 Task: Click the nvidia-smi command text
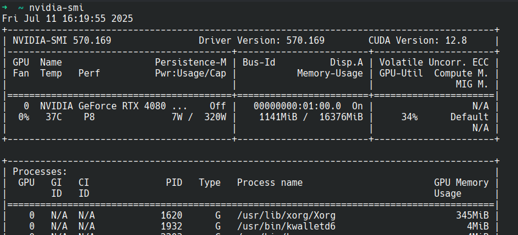point(57,8)
